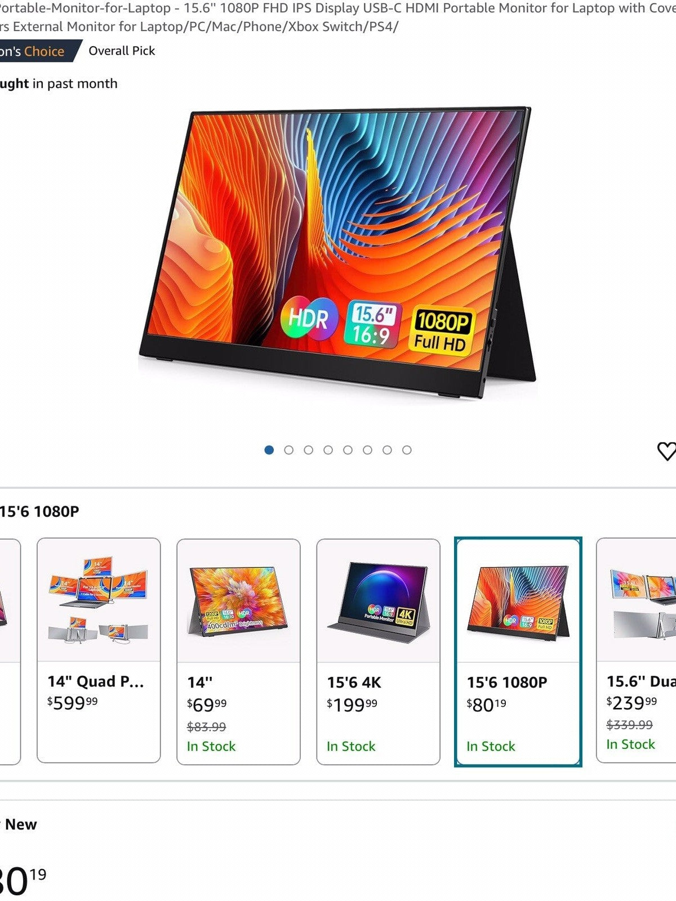Tap the heart wishlist icon
This screenshot has height=901, width=676.
[x=666, y=451]
